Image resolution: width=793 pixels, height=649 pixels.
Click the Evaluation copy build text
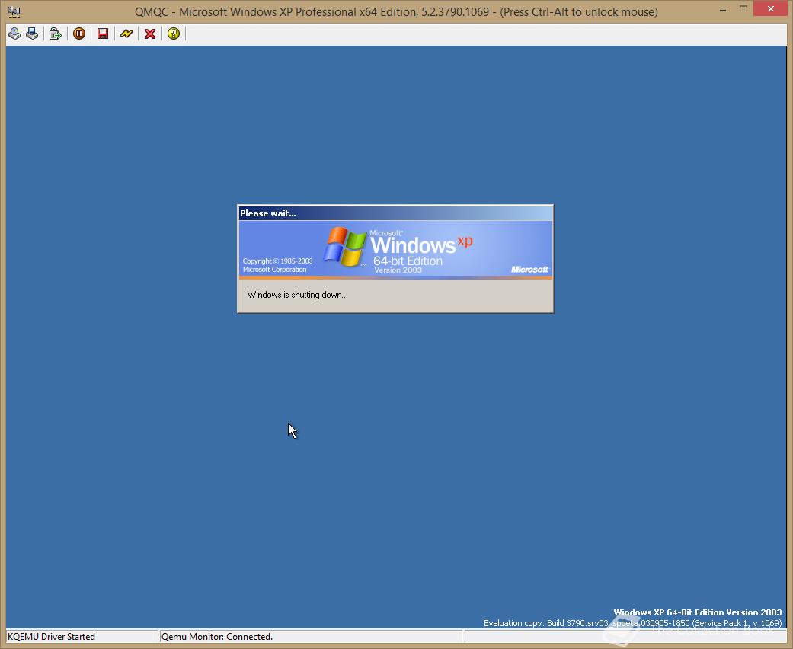coord(632,622)
